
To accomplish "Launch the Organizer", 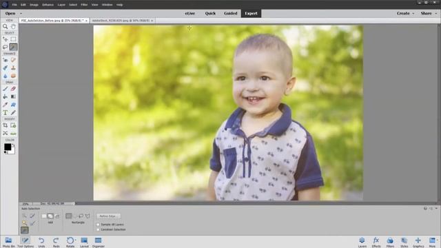I will (x=98, y=242).
